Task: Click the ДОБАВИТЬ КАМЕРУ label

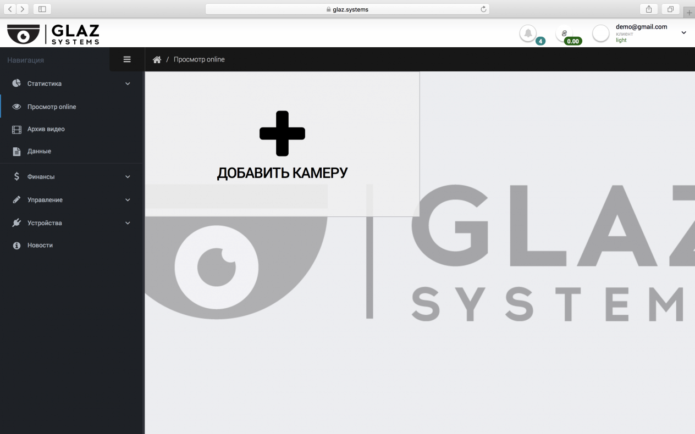Action: [x=282, y=173]
